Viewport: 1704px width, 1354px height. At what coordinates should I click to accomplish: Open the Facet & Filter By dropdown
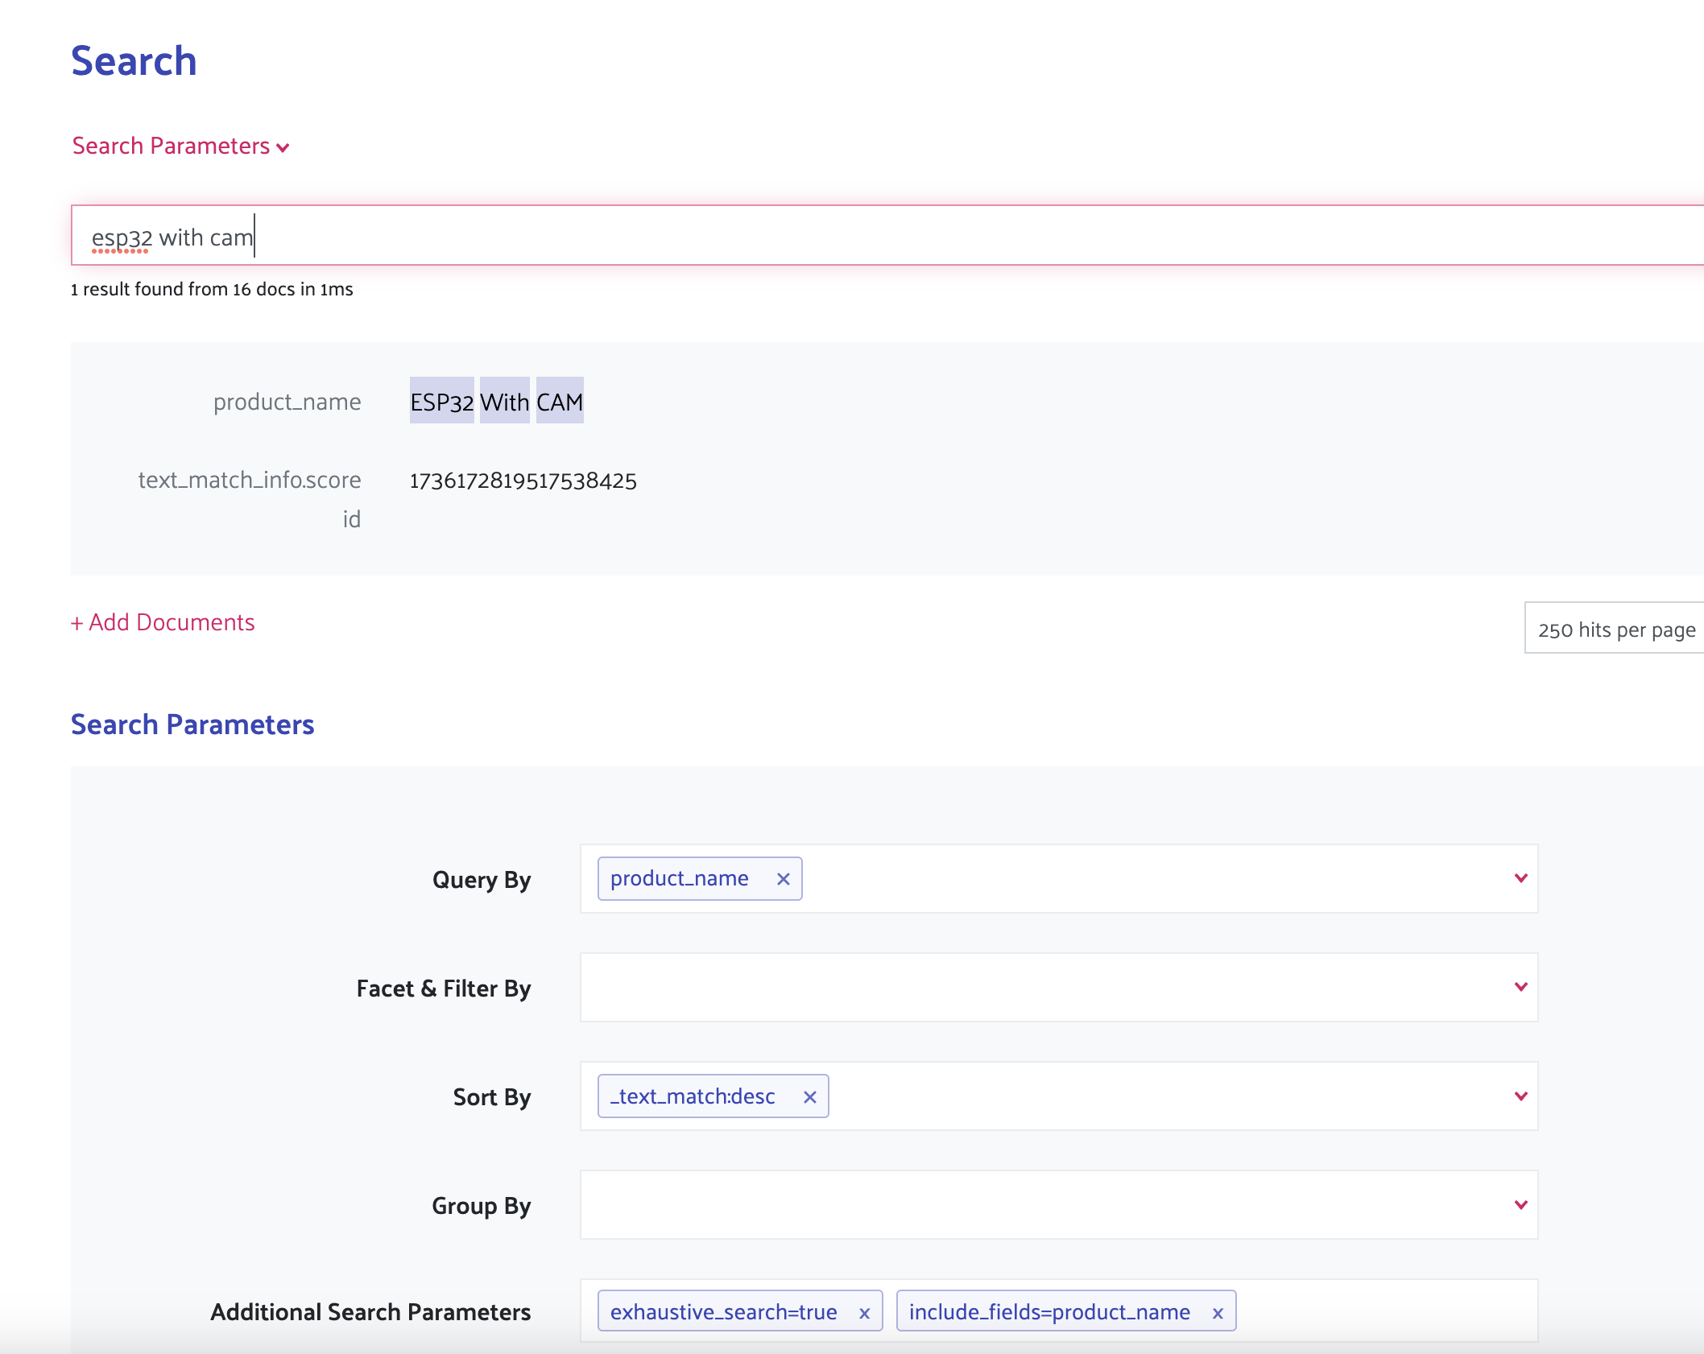click(1520, 987)
